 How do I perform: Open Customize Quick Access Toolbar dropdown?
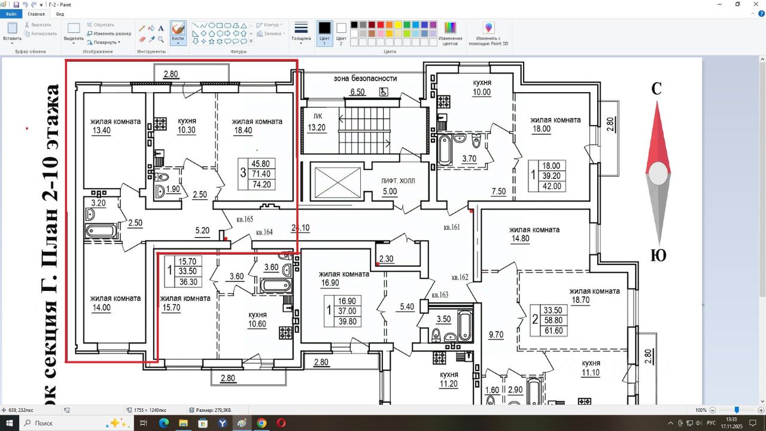(41, 4)
